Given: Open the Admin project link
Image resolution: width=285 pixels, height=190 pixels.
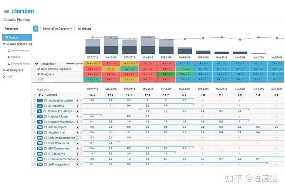Looking at the screenshot, I should (x=57, y=127).
